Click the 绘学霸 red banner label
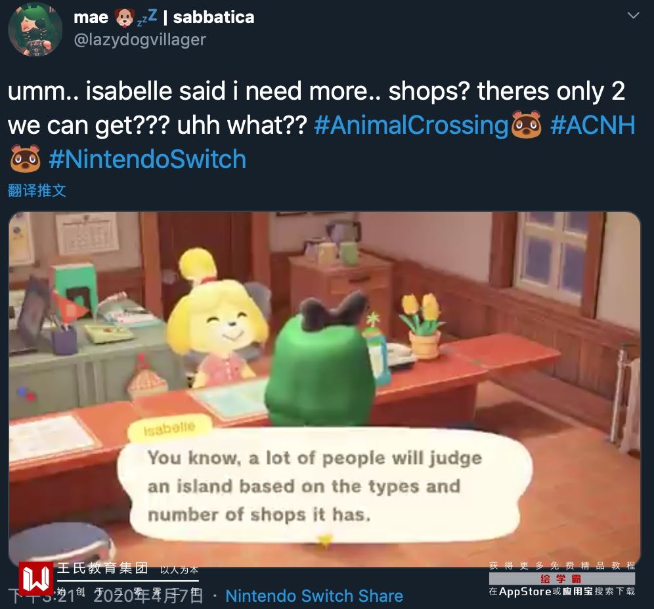 [x=562, y=579]
